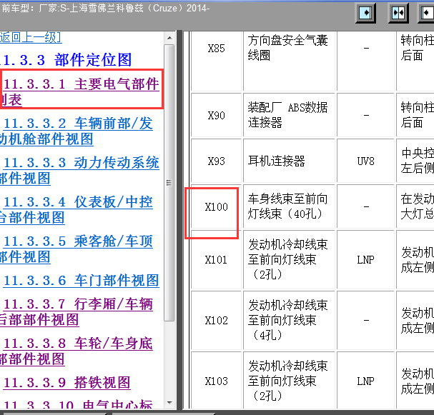The image size is (434, 415).
Task: Click the single right-arrow pane layout icon
Action: click(365, 13)
